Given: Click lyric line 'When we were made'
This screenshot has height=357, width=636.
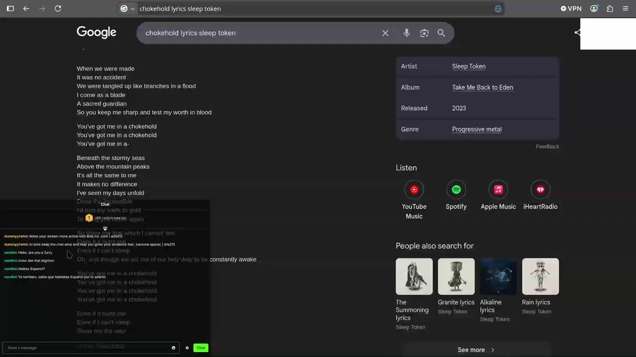Looking at the screenshot, I should click(105, 69).
